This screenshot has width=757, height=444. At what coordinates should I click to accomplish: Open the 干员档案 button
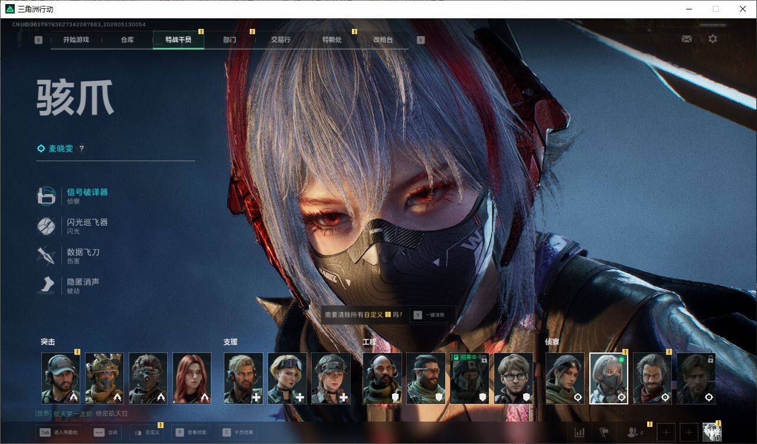coord(238,432)
